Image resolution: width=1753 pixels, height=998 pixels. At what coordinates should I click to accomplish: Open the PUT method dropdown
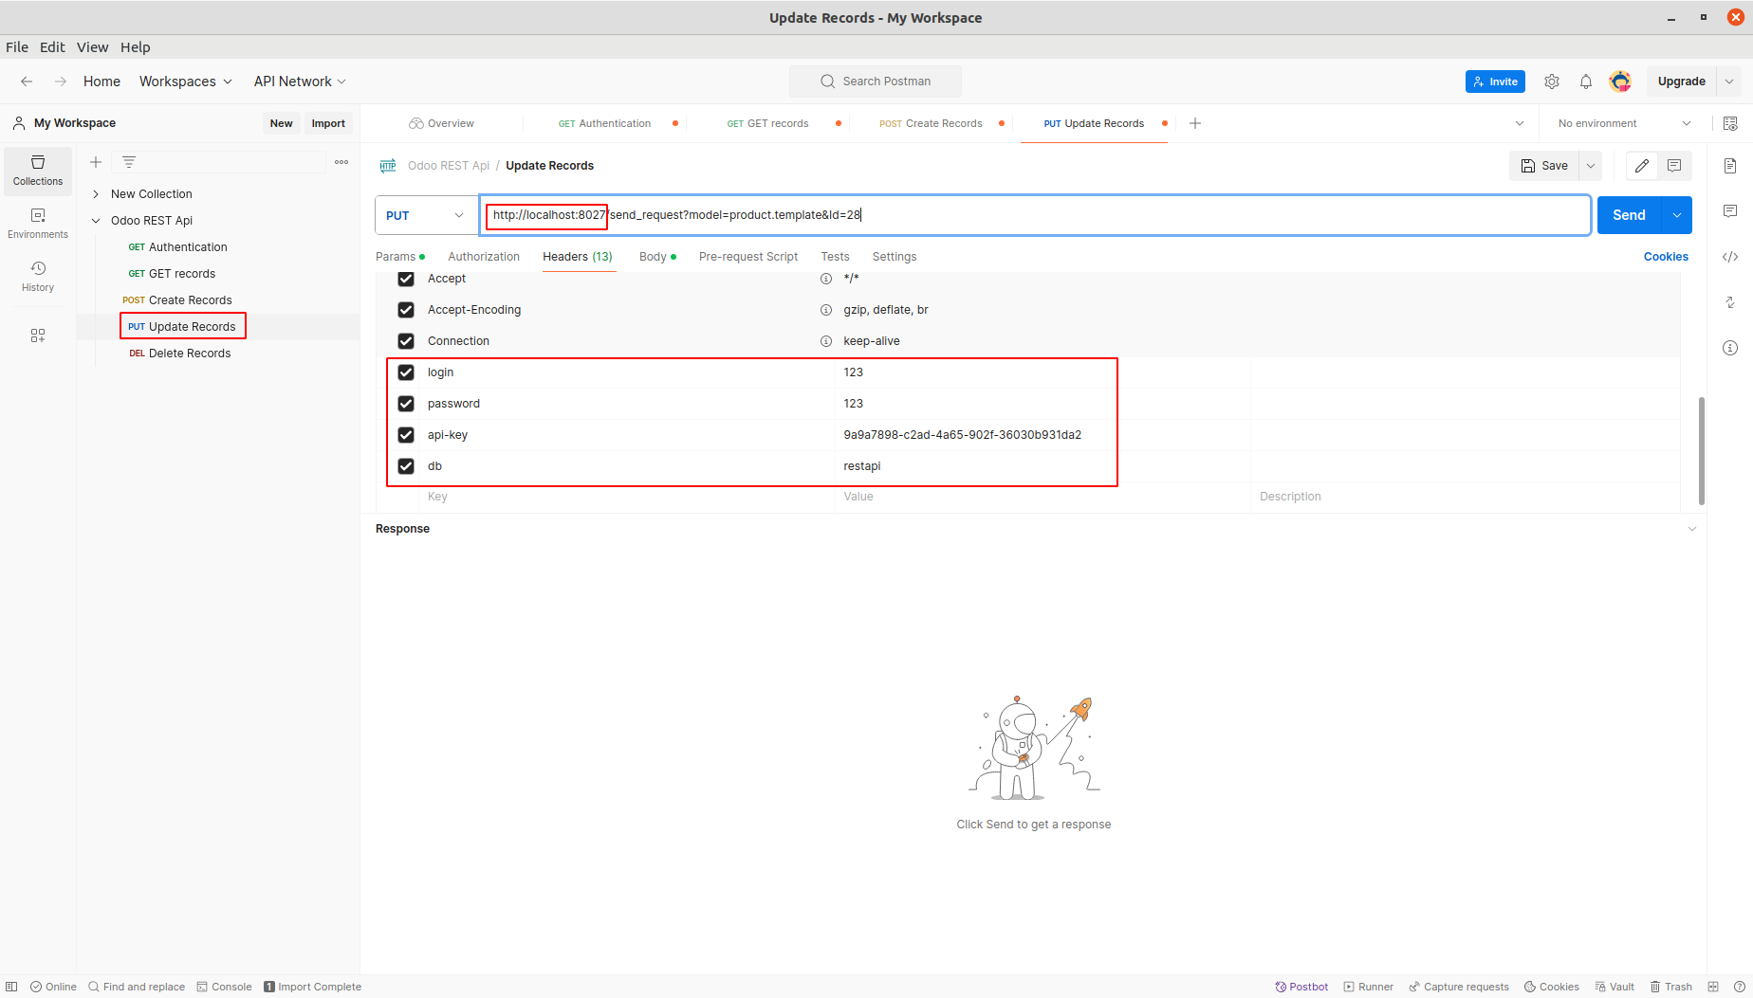tap(426, 215)
